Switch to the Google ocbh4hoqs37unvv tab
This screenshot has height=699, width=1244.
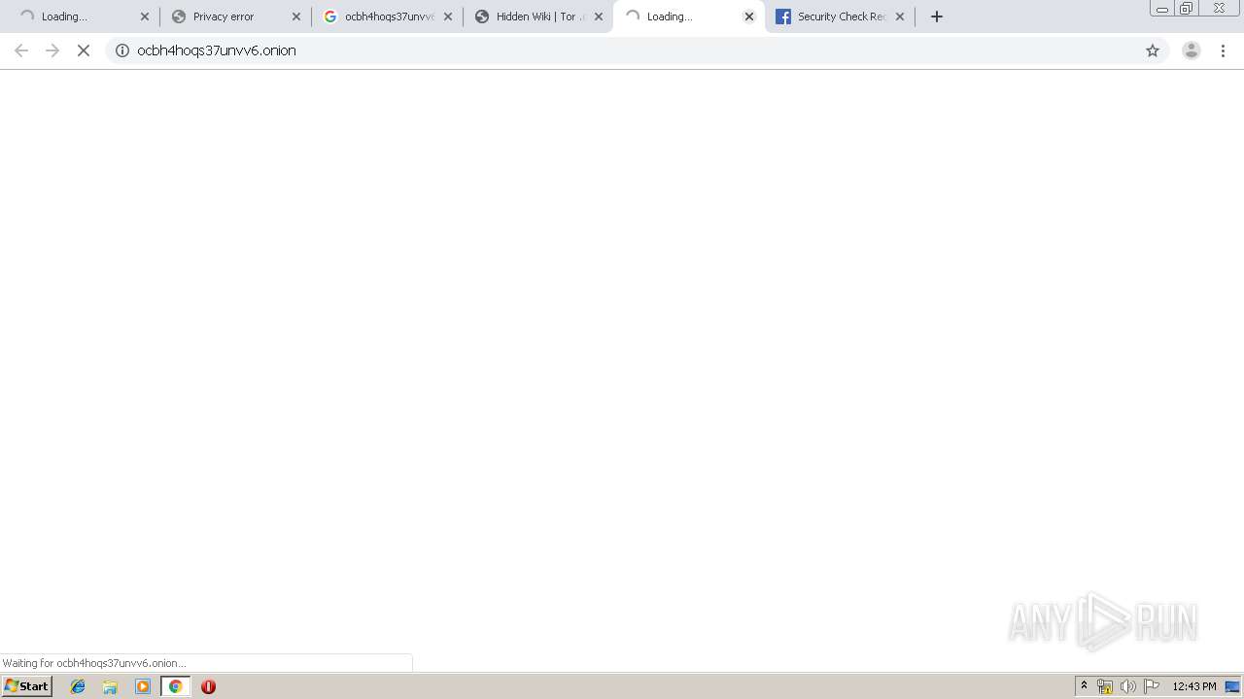387,17
